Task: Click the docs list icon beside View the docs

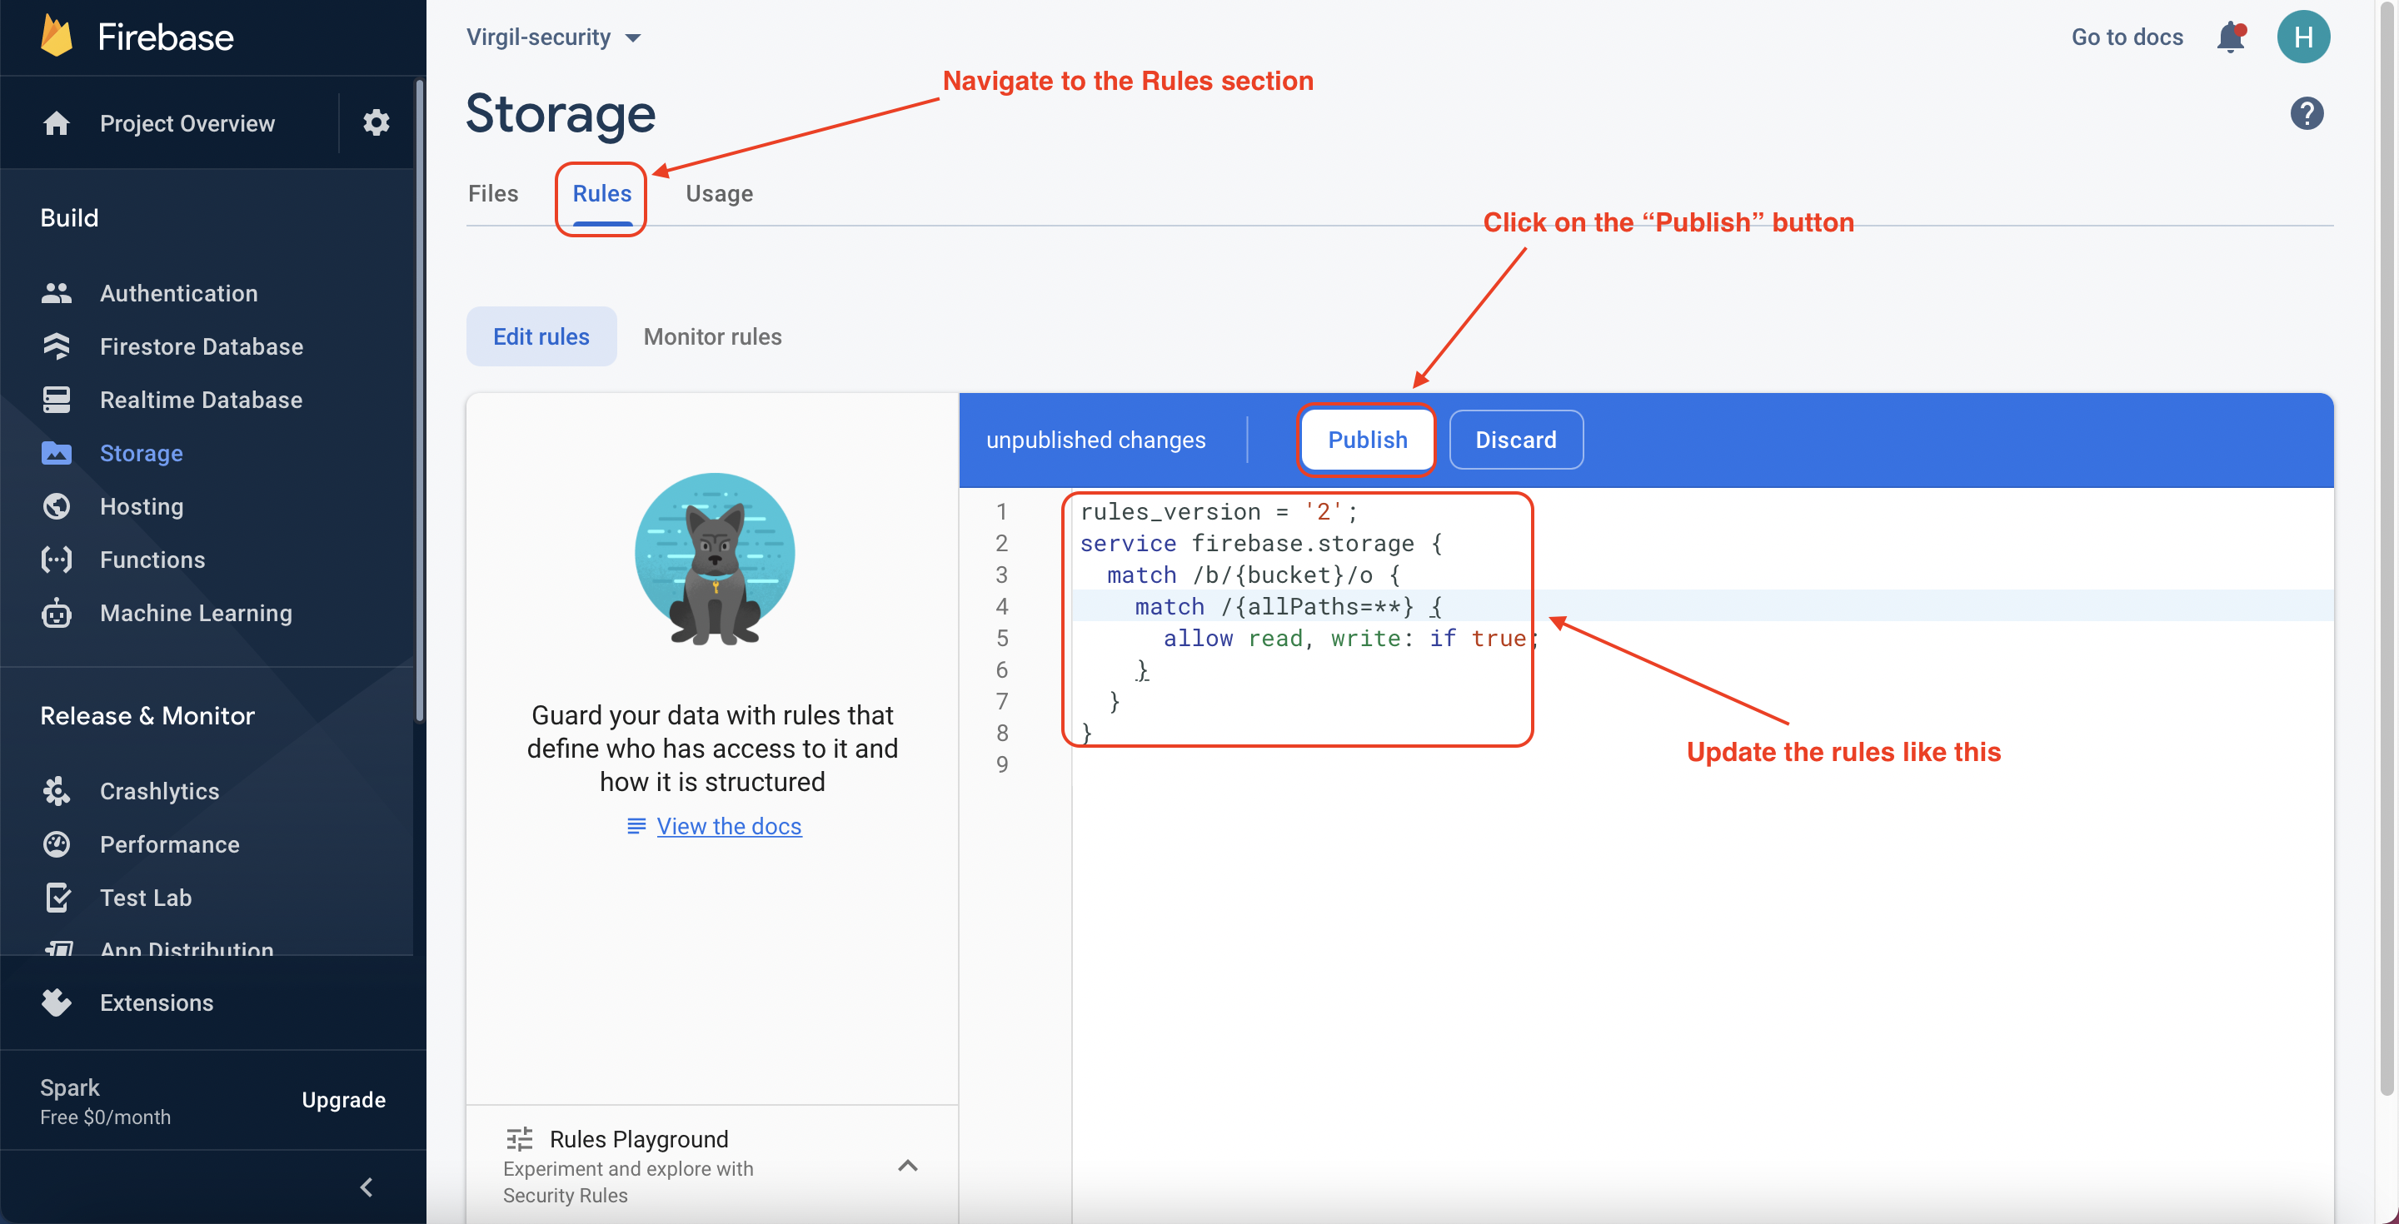Action: 636,826
